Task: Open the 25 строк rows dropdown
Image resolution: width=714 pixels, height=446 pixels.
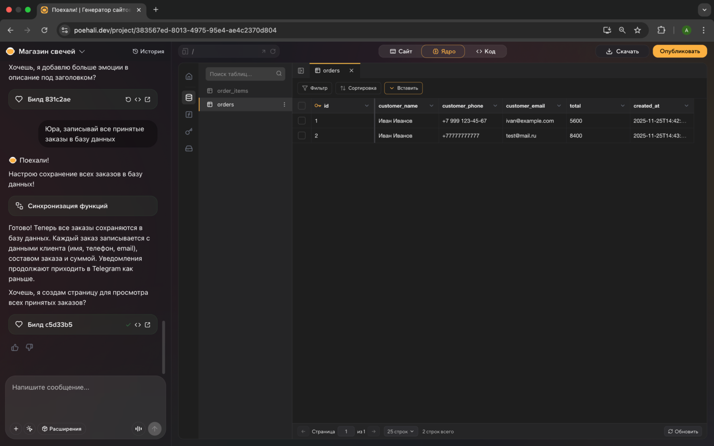Action: pos(400,431)
